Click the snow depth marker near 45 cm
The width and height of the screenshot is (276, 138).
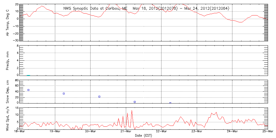click(x=28, y=90)
